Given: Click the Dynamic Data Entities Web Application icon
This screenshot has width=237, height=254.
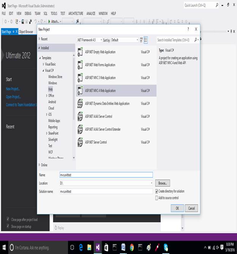Looking at the screenshot, I should point(80,104).
